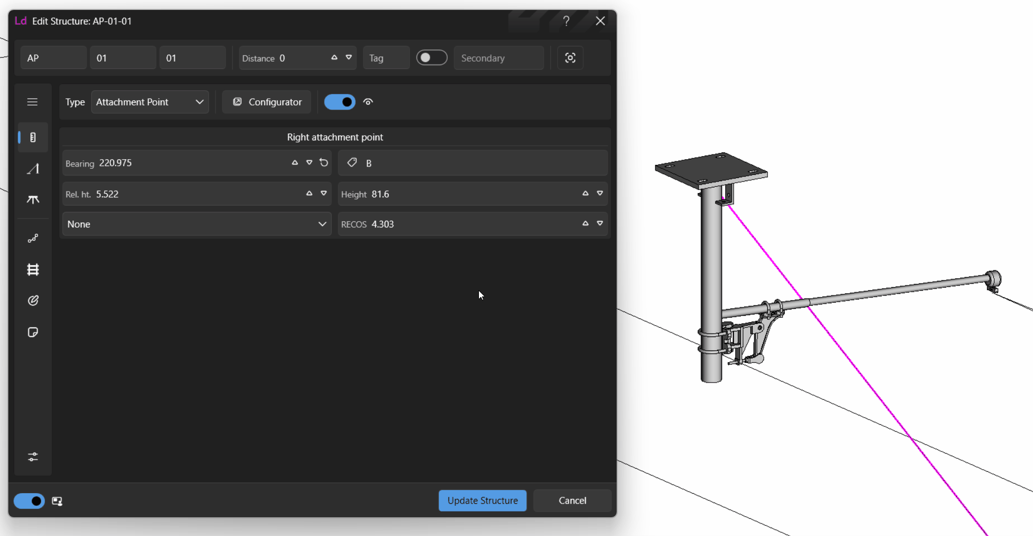Decrease the Bearing value
Screen dimensions: 1033x536
(309, 162)
